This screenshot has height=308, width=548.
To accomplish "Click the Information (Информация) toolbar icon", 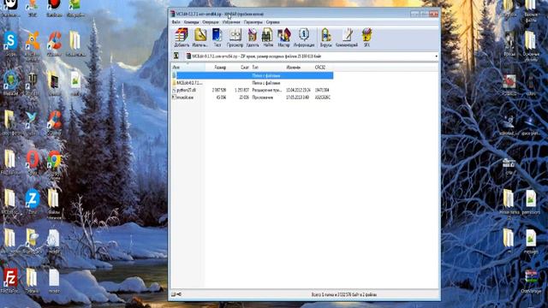I will [304, 38].
